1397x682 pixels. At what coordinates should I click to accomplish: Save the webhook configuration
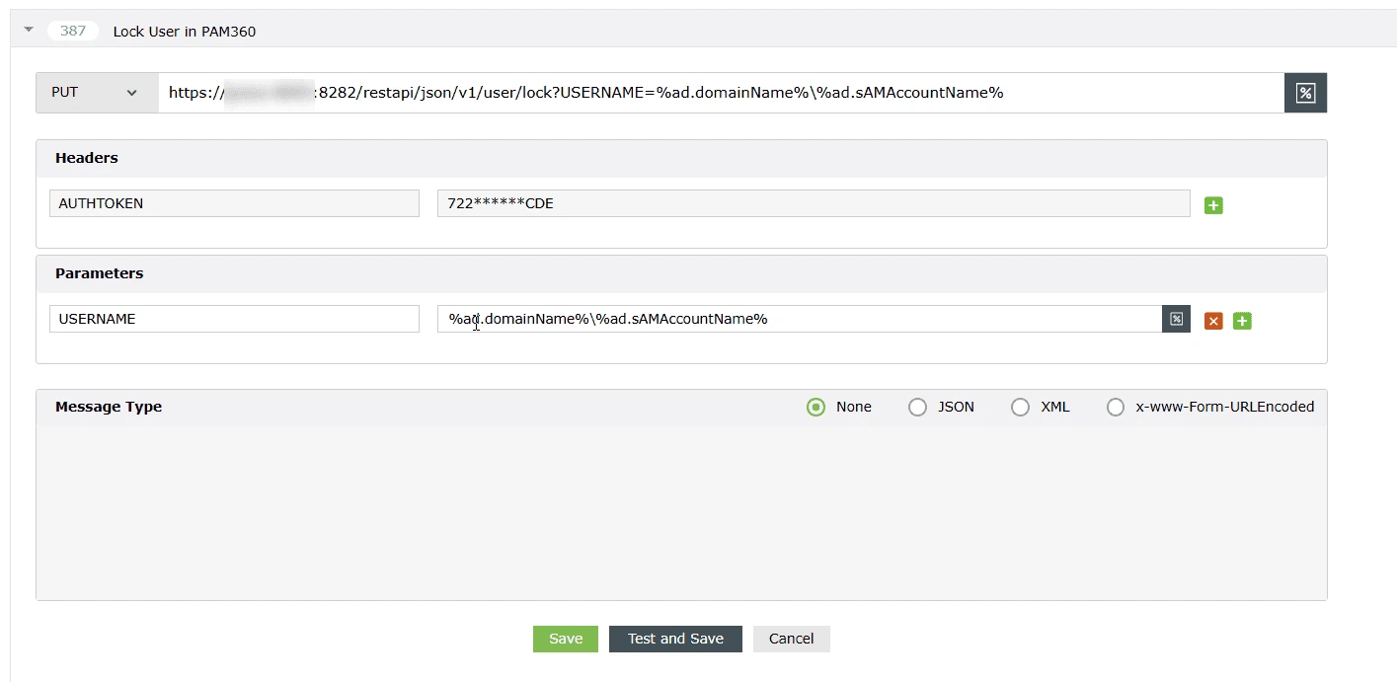[565, 639]
